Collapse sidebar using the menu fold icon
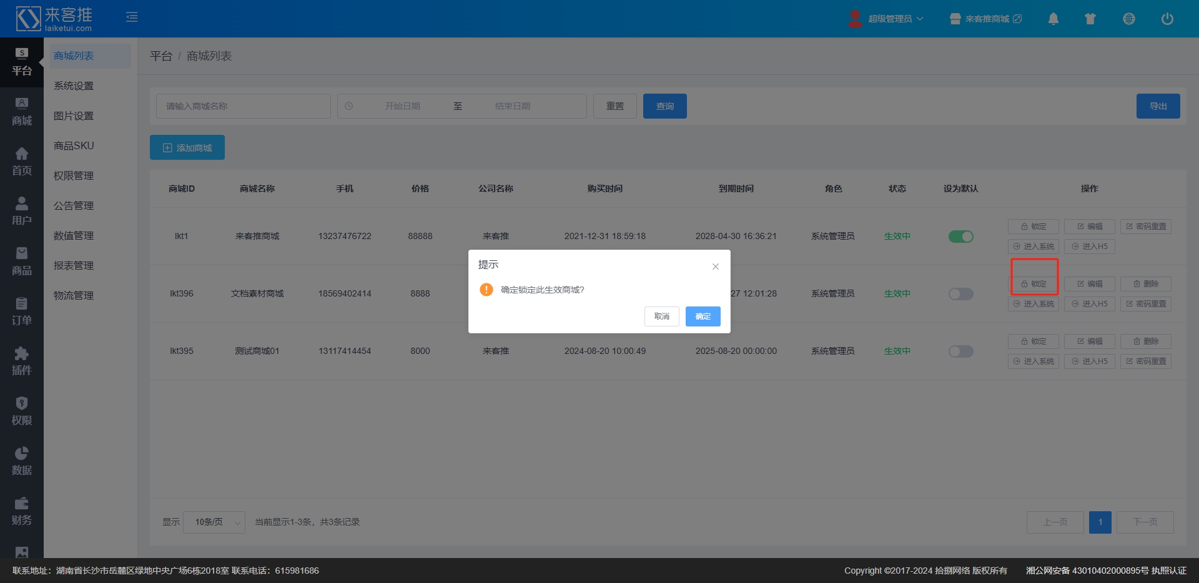Screen dimensions: 1199x583 pos(132,17)
